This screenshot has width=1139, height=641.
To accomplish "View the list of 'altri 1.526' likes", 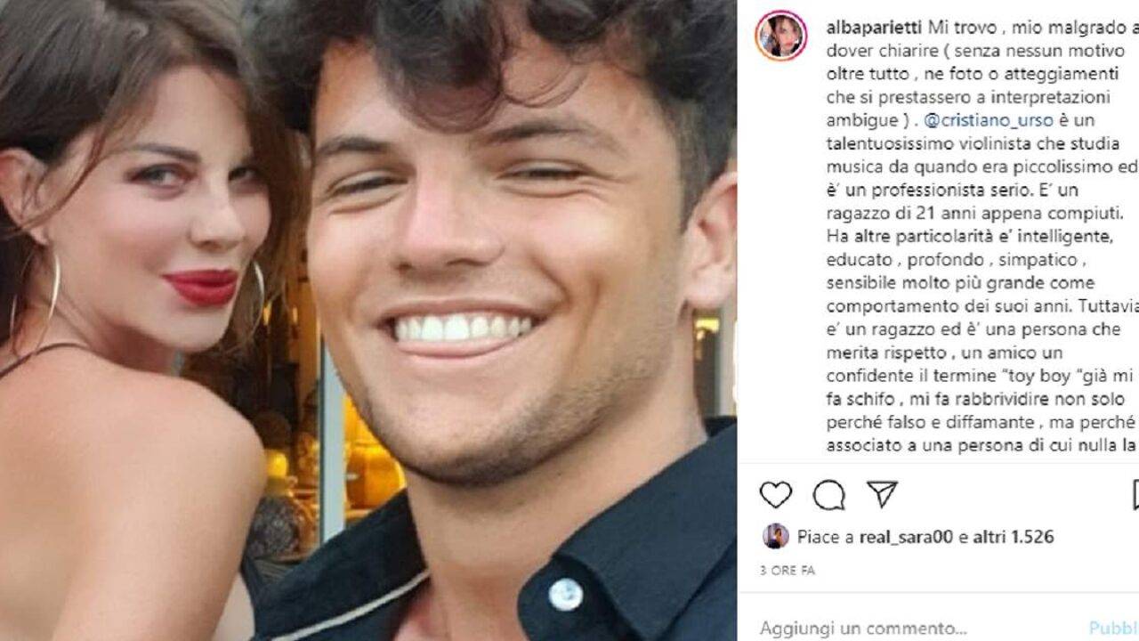I will (x=1013, y=537).
